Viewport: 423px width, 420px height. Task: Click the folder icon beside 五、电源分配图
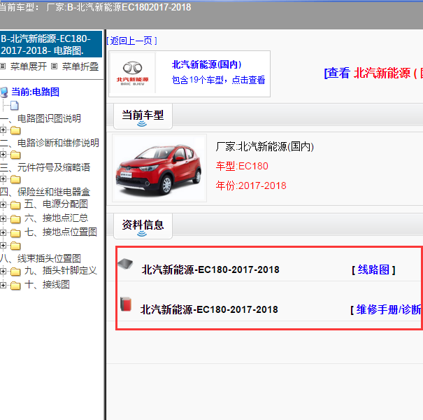point(15,205)
